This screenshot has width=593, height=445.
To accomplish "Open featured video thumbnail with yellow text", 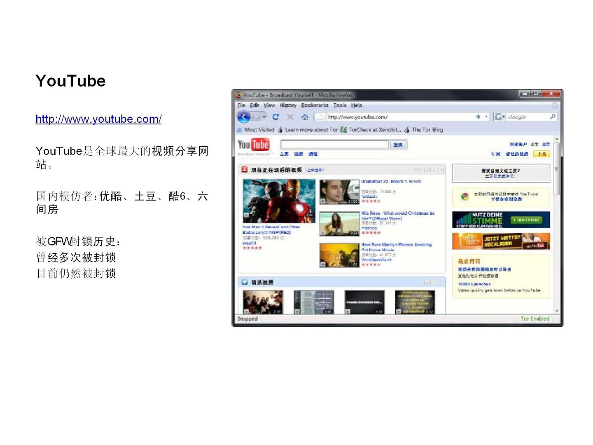I will point(415,302).
